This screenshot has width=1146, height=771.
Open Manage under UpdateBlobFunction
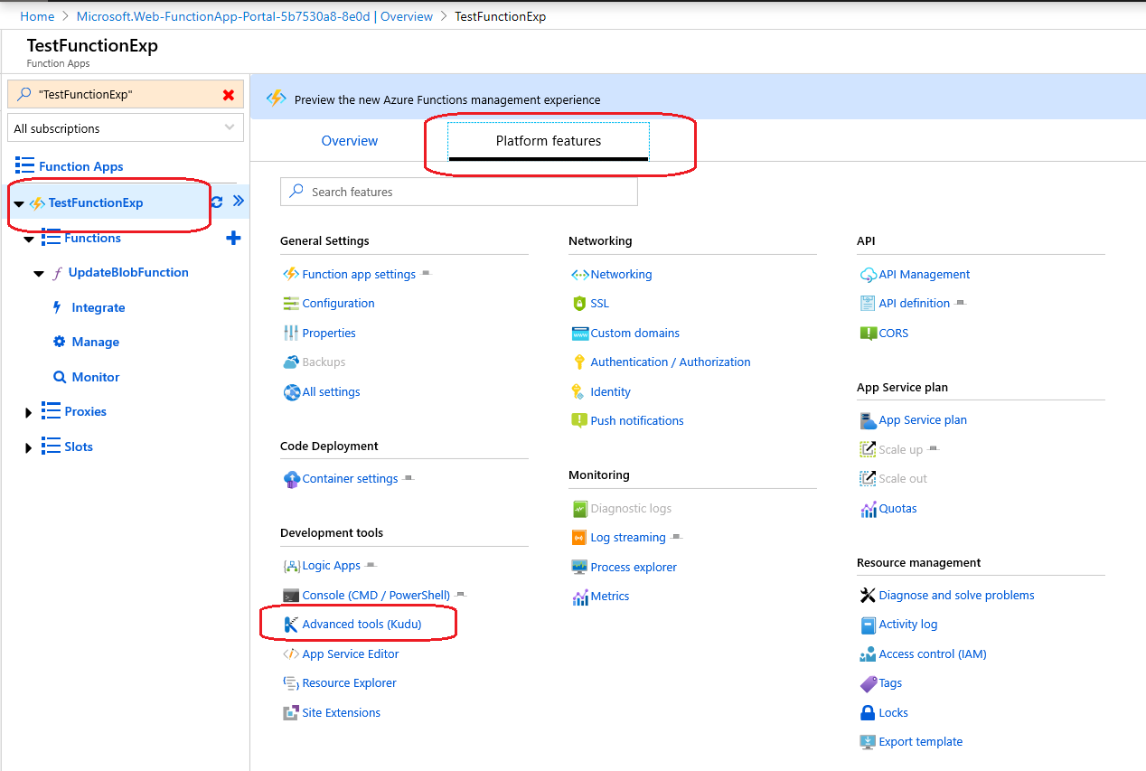click(x=96, y=343)
